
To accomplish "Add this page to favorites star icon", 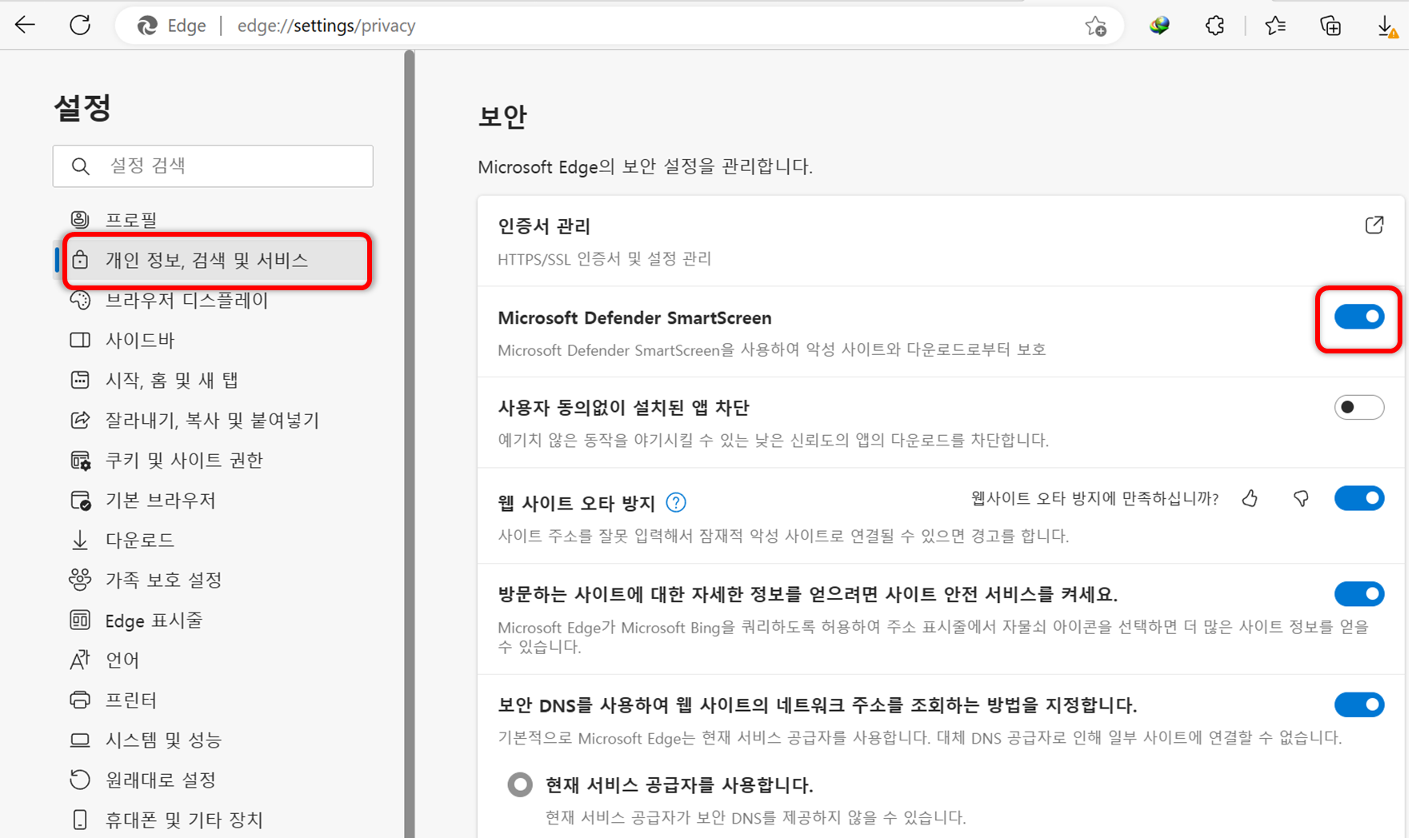I will pos(1095,26).
